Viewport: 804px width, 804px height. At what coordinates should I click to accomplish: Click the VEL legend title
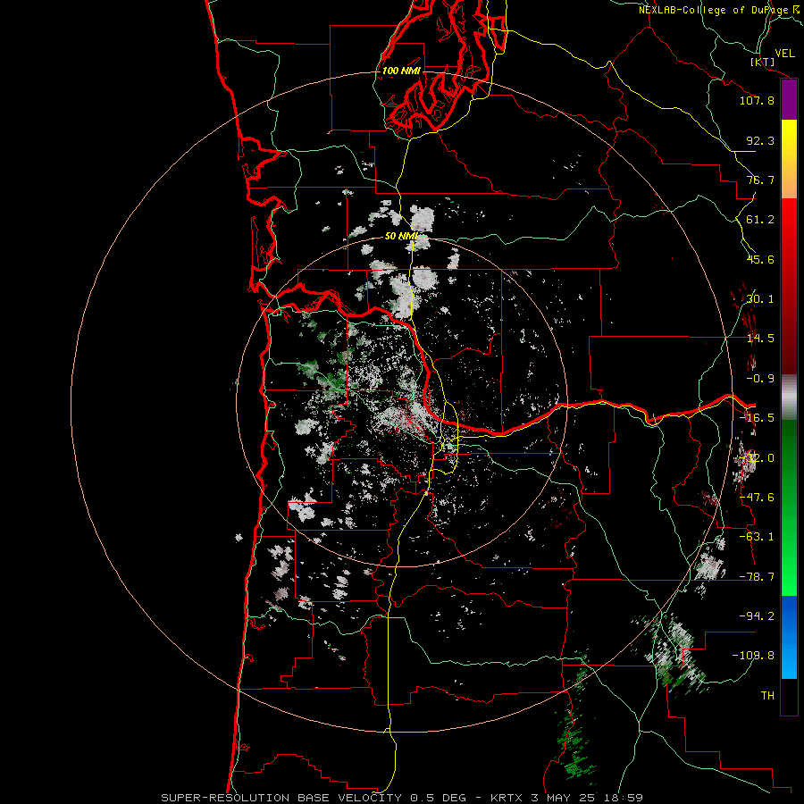coord(784,54)
